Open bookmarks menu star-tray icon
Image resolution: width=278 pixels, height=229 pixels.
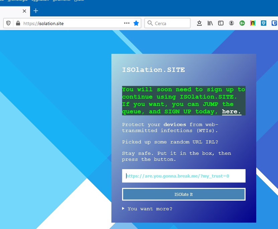tap(199, 23)
